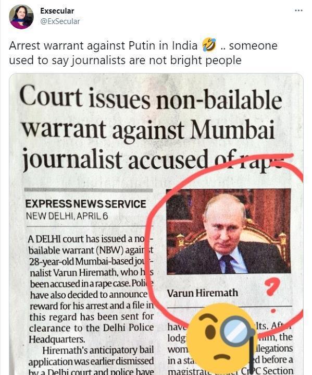Click the @ExSecular handle
Screen dimensions: 312x375
pyautogui.click(x=60, y=21)
